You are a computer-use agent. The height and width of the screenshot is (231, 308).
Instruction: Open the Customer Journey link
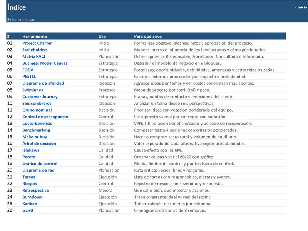pyautogui.click(x=40, y=97)
